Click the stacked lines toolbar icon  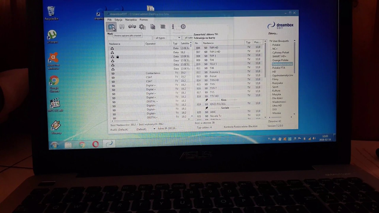coord(163,27)
